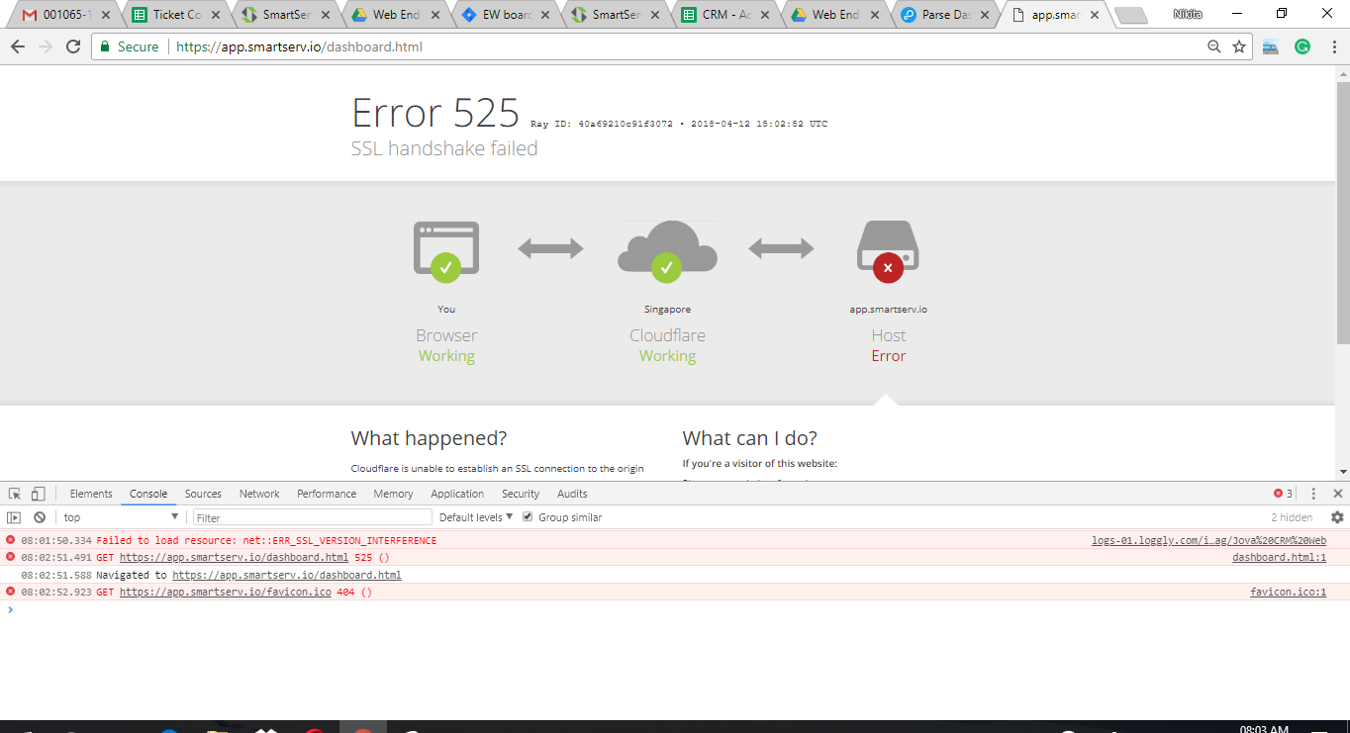Click the Browser window icon above You
The height and width of the screenshot is (733, 1350).
click(x=446, y=250)
